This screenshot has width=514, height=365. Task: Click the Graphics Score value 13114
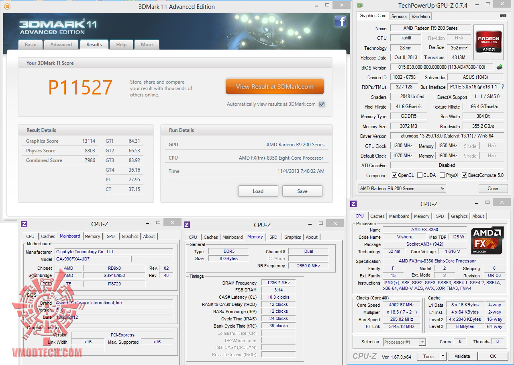coord(89,141)
